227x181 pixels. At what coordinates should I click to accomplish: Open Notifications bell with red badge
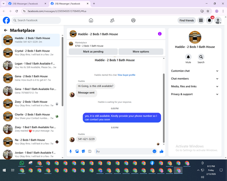[x=209, y=20]
